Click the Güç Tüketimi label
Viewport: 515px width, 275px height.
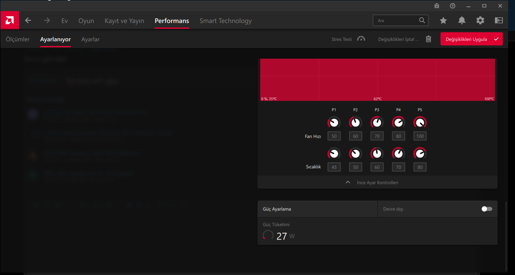(x=276, y=225)
